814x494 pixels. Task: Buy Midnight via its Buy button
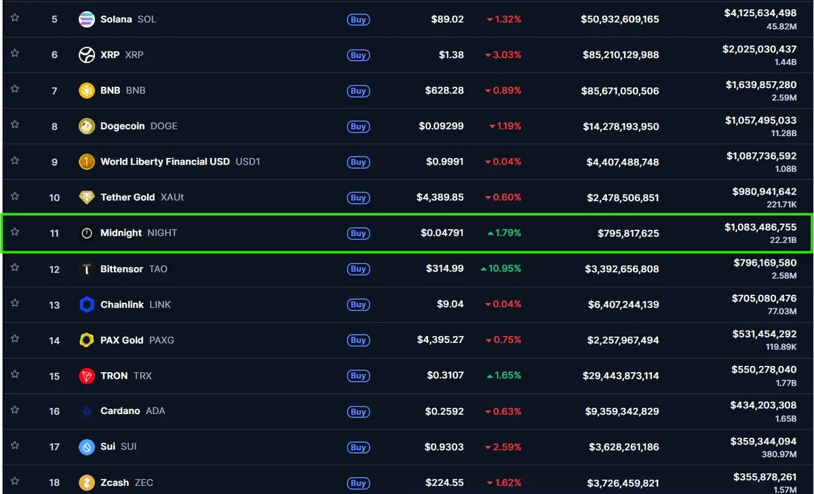[358, 233]
